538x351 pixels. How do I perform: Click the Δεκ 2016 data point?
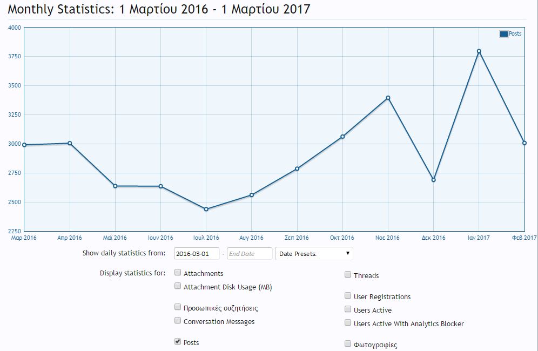click(433, 180)
